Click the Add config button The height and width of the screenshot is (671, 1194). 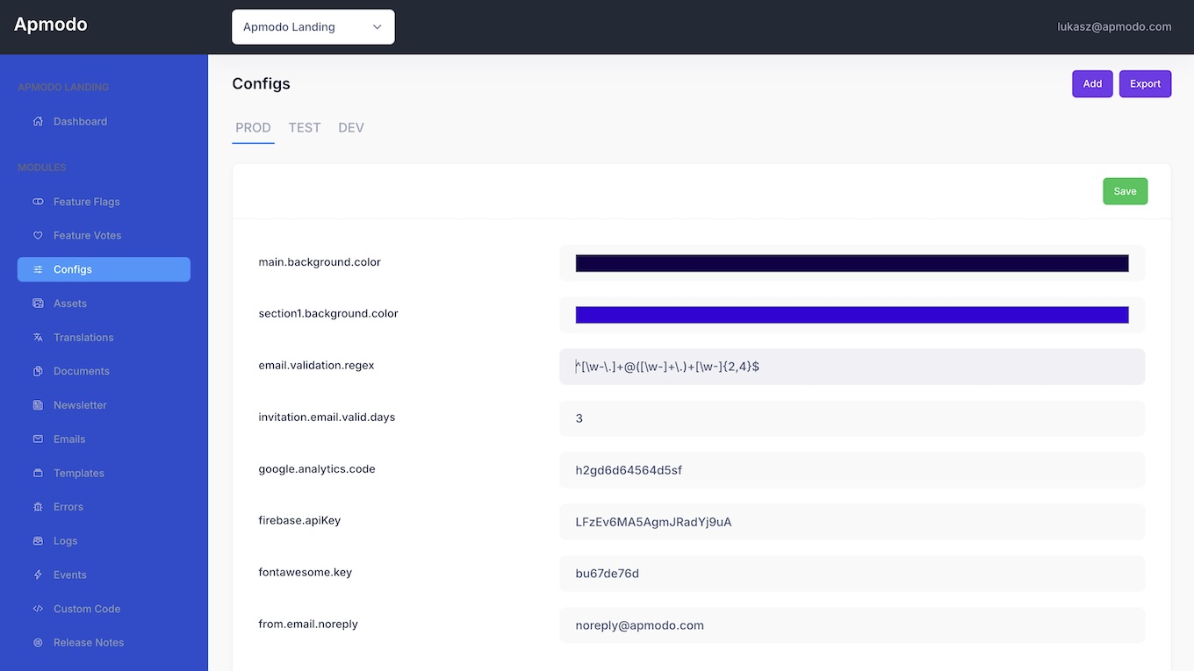(x=1092, y=84)
